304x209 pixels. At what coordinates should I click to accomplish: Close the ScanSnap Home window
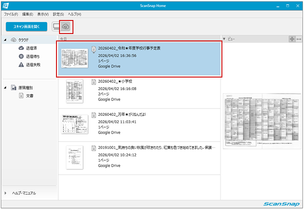[x=298, y=6]
